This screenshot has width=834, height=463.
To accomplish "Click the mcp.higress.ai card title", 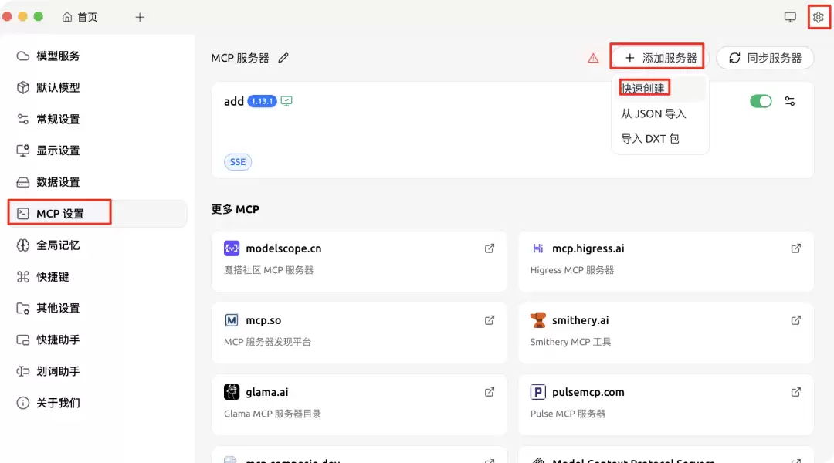I will [x=588, y=248].
